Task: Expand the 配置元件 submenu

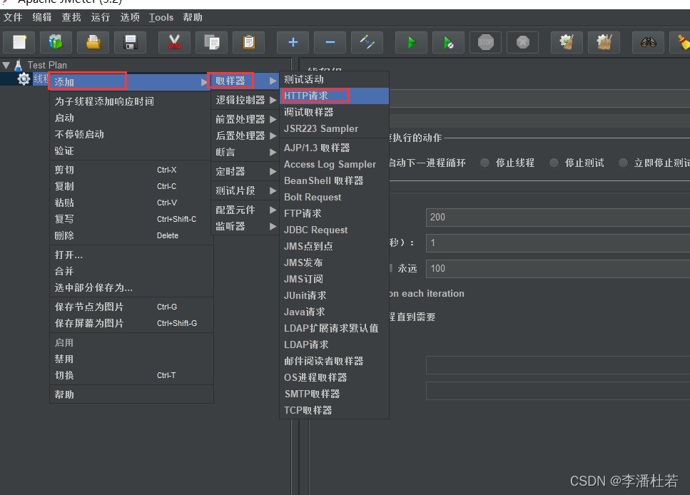Action: click(x=245, y=210)
